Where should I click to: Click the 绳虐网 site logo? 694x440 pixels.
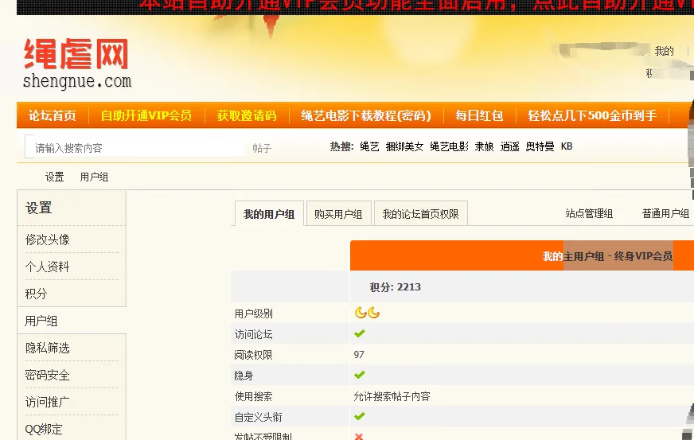click(77, 64)
